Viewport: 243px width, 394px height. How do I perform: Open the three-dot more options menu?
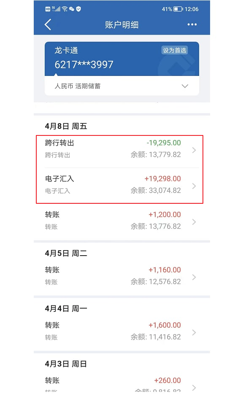click(x=192, y=24)
